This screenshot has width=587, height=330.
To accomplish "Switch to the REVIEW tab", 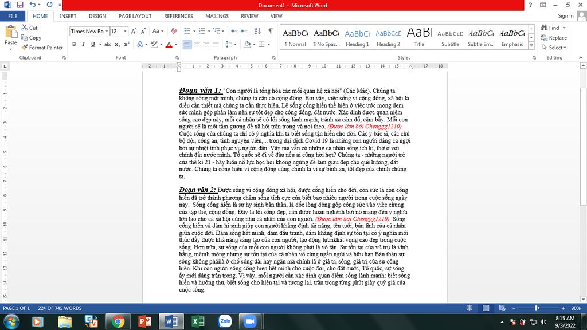I will pyautogui.click(x=249, y=16).
